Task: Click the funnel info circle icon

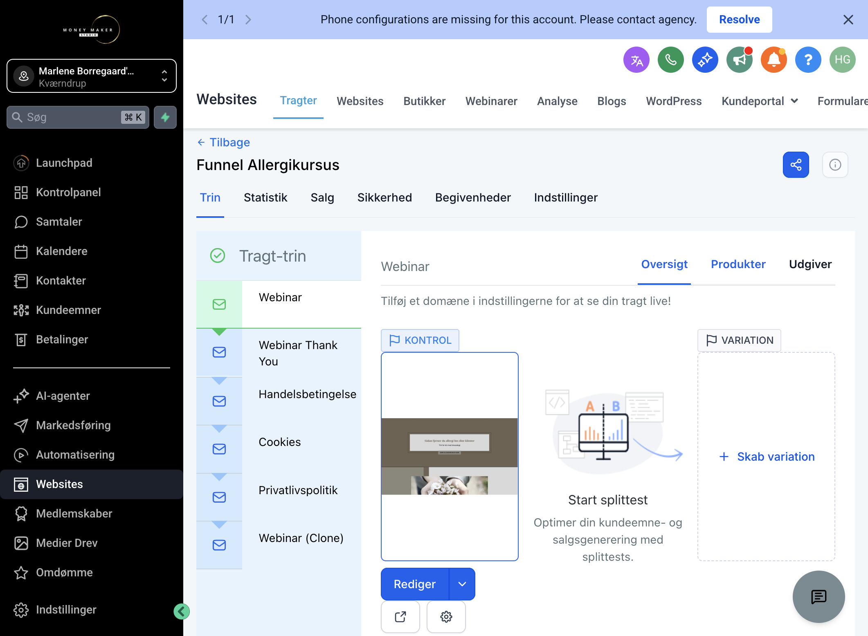Action: click(835, 165)
